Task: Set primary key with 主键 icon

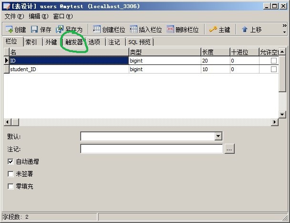Action: coord(213,29)
